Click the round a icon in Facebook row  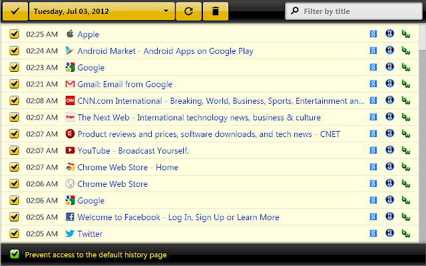coord(389,216)
